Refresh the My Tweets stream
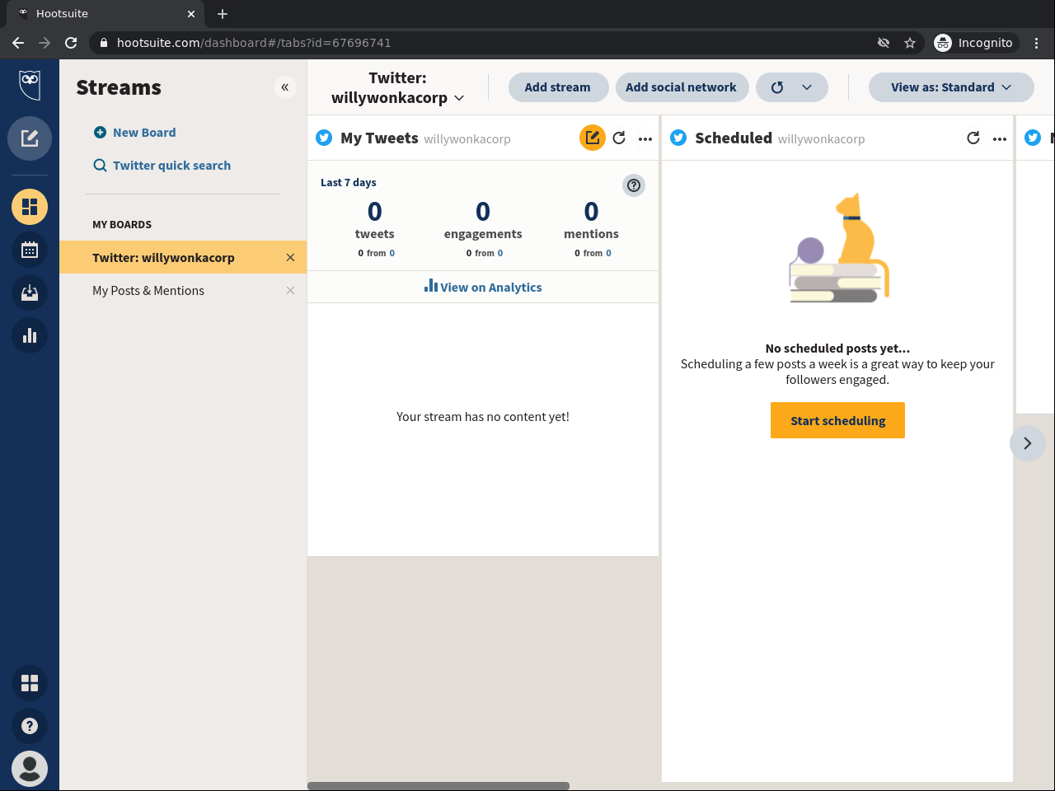The height and width of the screenshot is (791, 1055). tap(619, 138)
